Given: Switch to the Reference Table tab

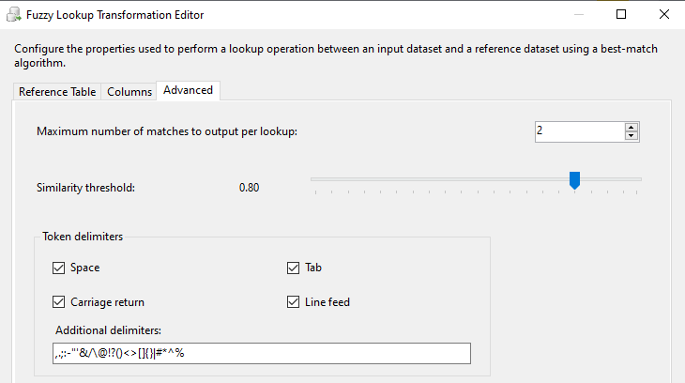Looking at the screenshot, I should tap(56, 92).
